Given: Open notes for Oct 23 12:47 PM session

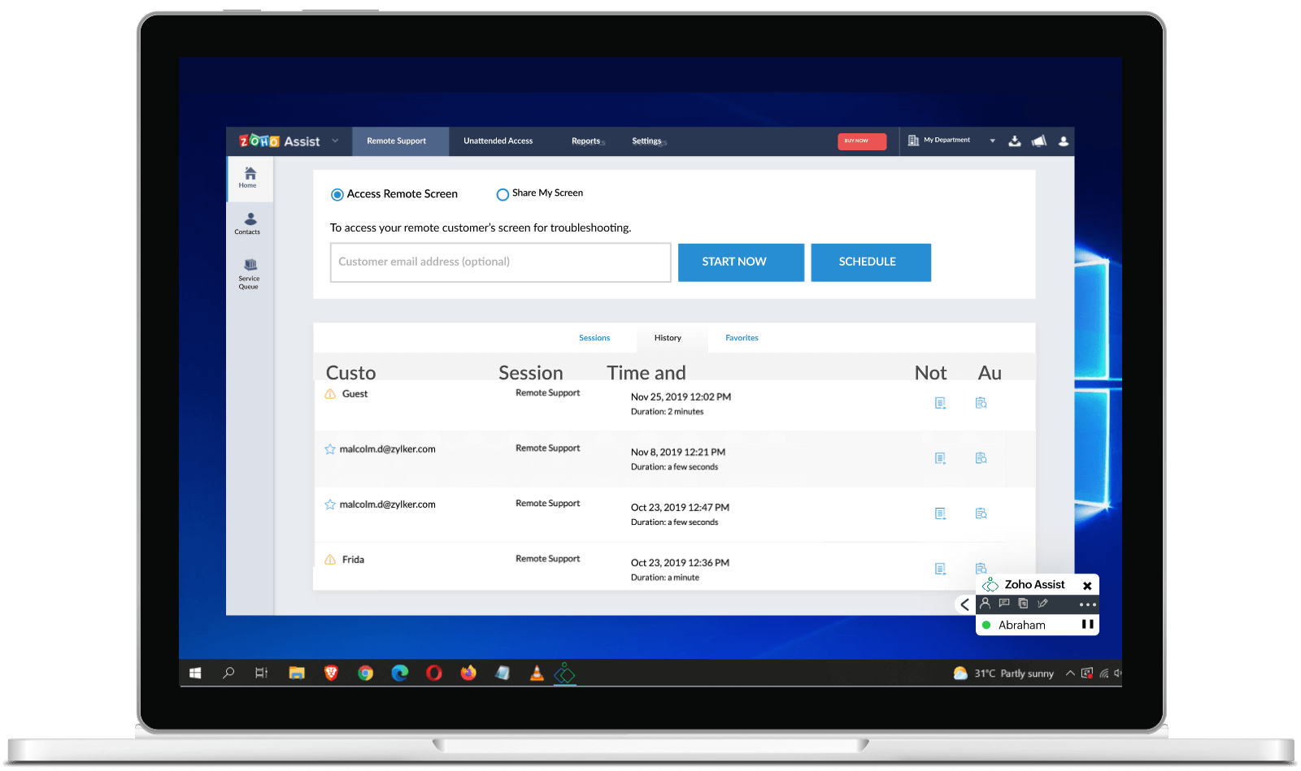Looking at the screenshot, I should tap(941, 513).
